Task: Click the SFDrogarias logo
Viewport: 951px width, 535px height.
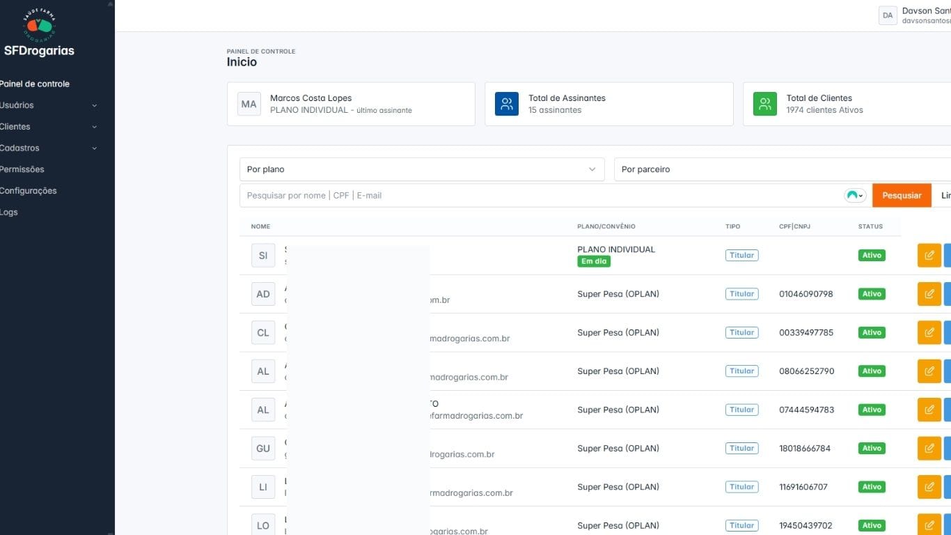Action: pyautogui.click(x=39, y=35)
